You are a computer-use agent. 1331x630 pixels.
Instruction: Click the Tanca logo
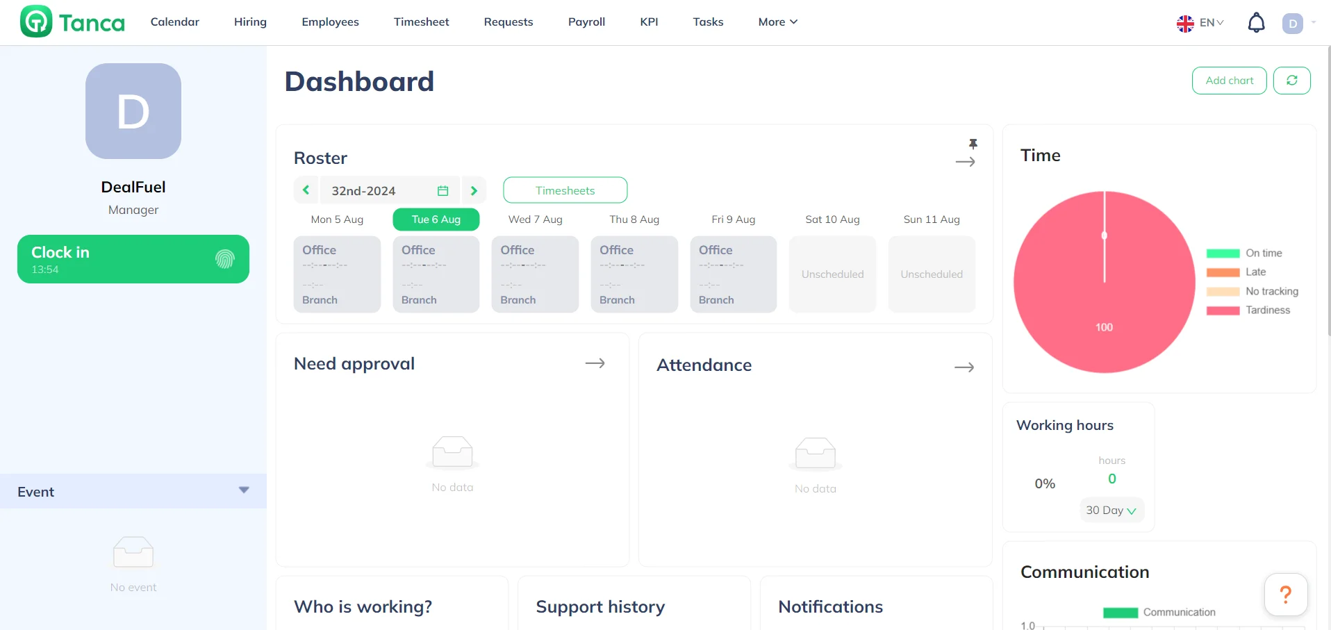(x=73, y=22)
